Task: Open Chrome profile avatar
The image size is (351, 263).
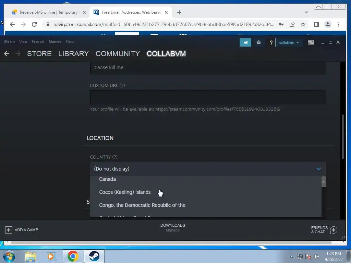Action: click(x=328, y=24)
